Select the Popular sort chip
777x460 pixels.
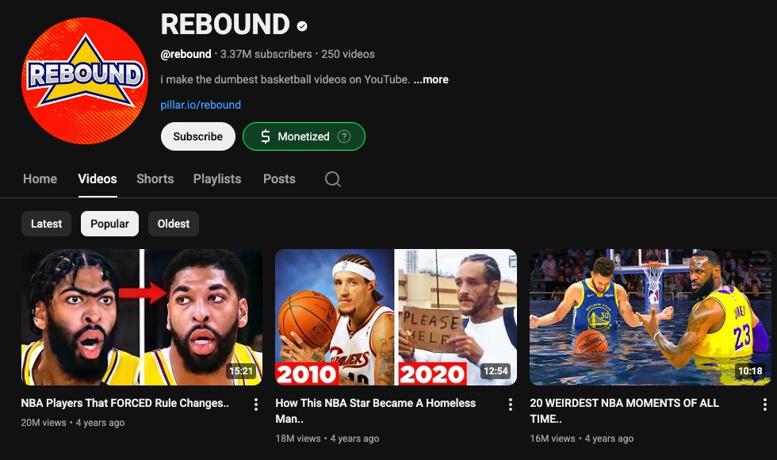[x=109, y=224]
